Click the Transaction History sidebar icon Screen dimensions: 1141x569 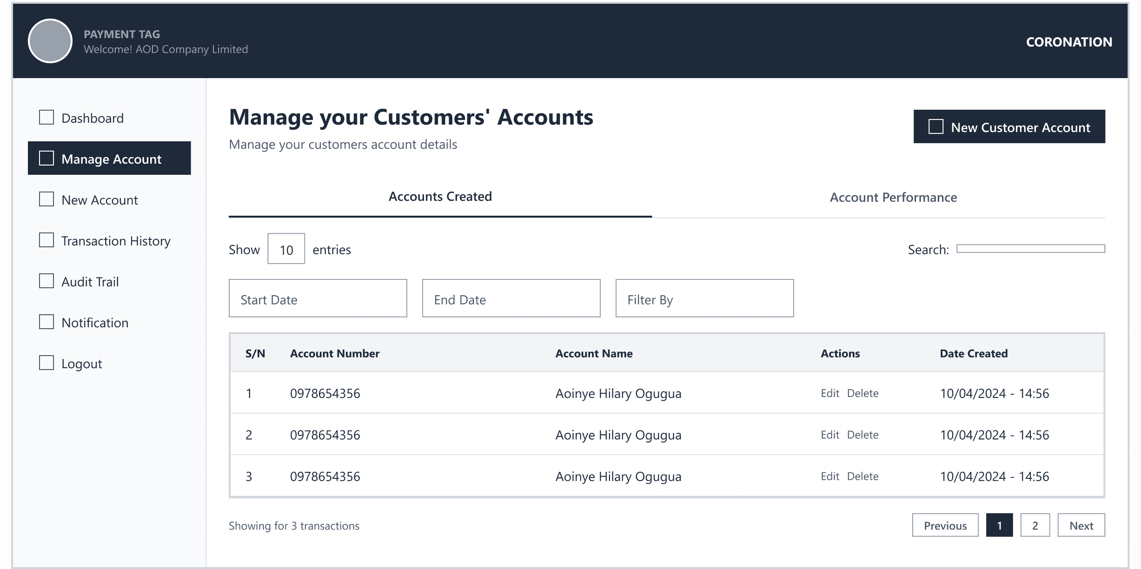tap(46, 240)
